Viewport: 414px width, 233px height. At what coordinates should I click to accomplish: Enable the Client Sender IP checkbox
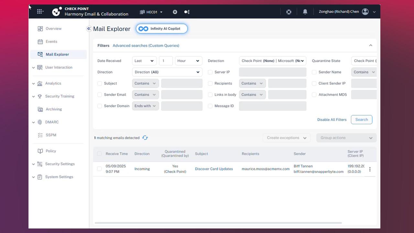click(314, 83)
